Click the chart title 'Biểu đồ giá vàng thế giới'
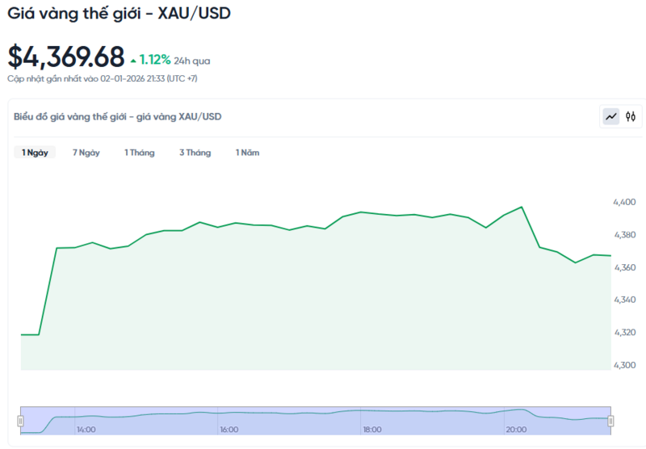The width and height of the screenshot is (646, 449). pos(117,116)
